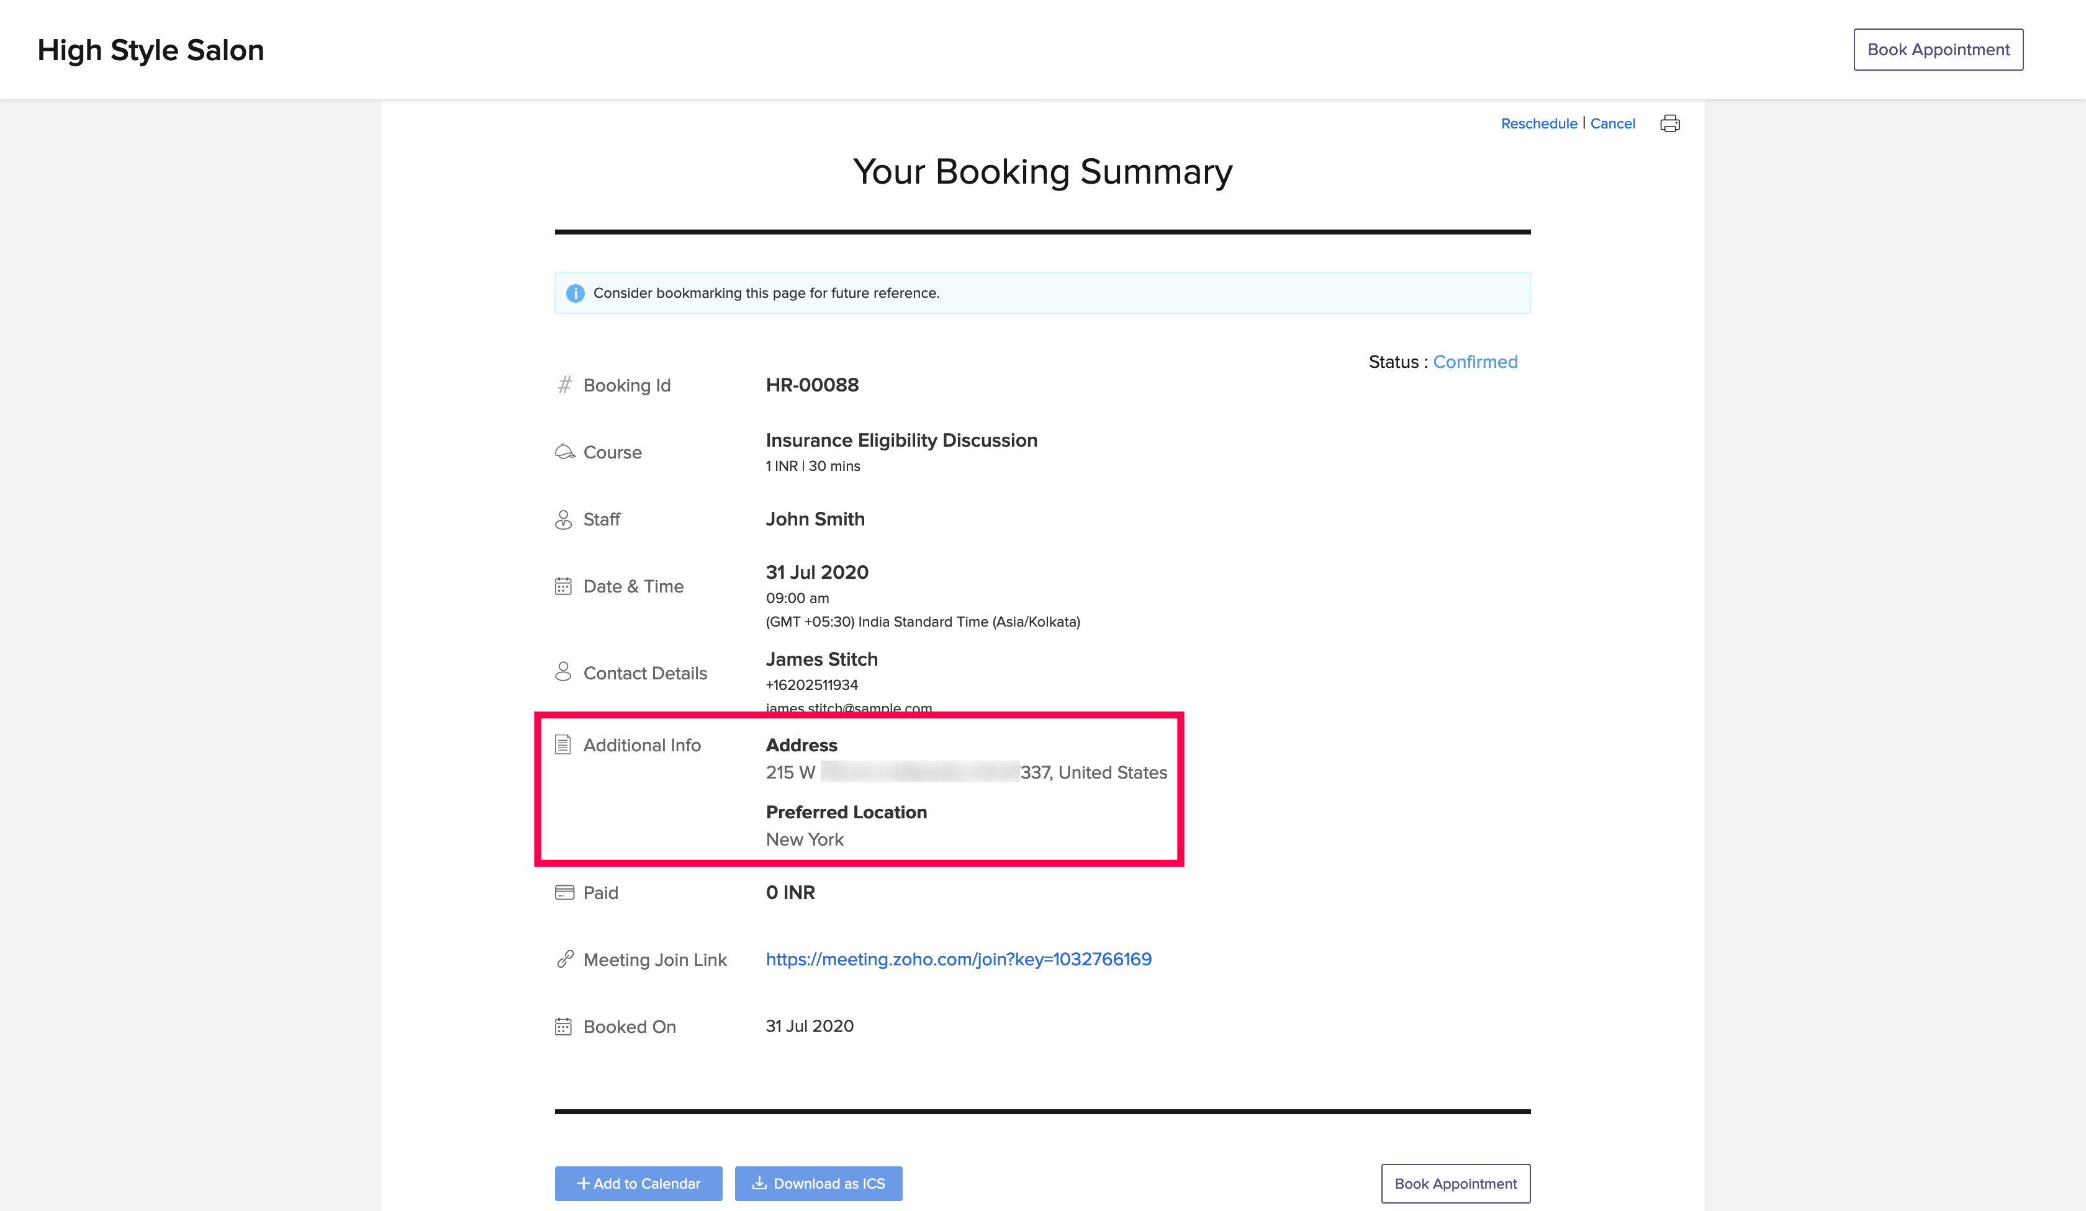Click the Meeting Join Link chain icon
Image resolution: width=2086 pixels, height=1211 pixels.
[566, 959]
